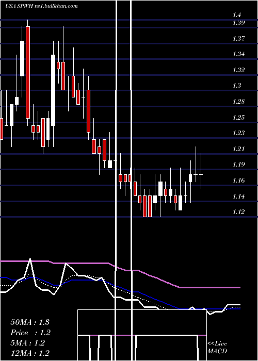Click the 1.39 price axis label

(x=238, y=23)
